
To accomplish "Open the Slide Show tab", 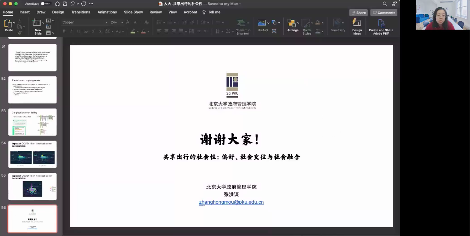I will (x=133, y=12).
